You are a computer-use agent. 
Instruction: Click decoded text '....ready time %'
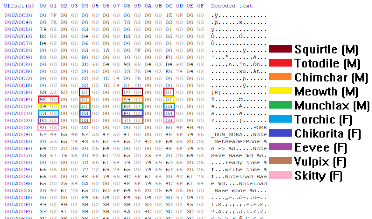pos(239,162)
